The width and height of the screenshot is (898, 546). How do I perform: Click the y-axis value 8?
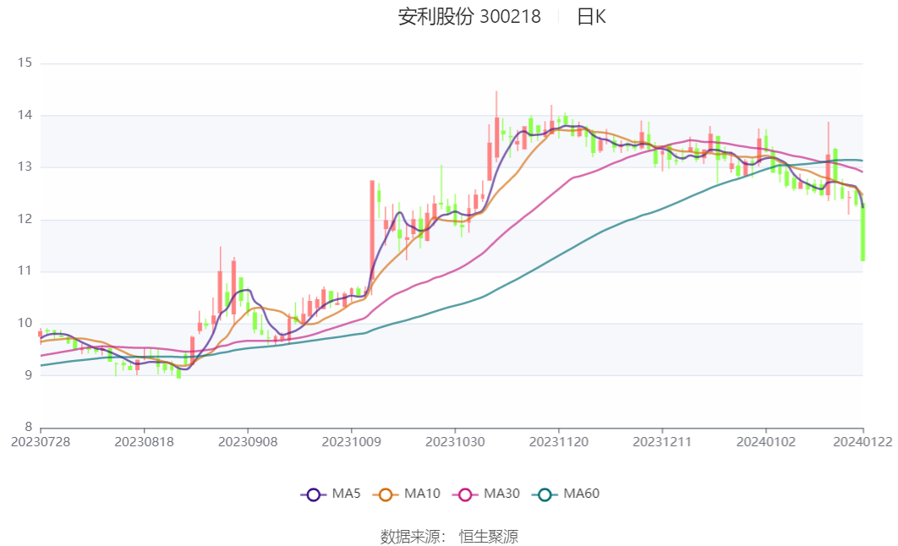(29, 427)
